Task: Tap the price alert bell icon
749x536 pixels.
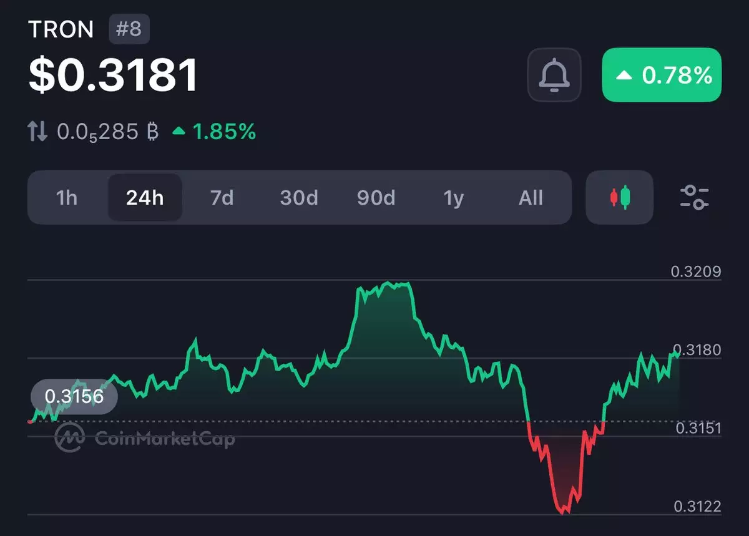Action: 554,75
